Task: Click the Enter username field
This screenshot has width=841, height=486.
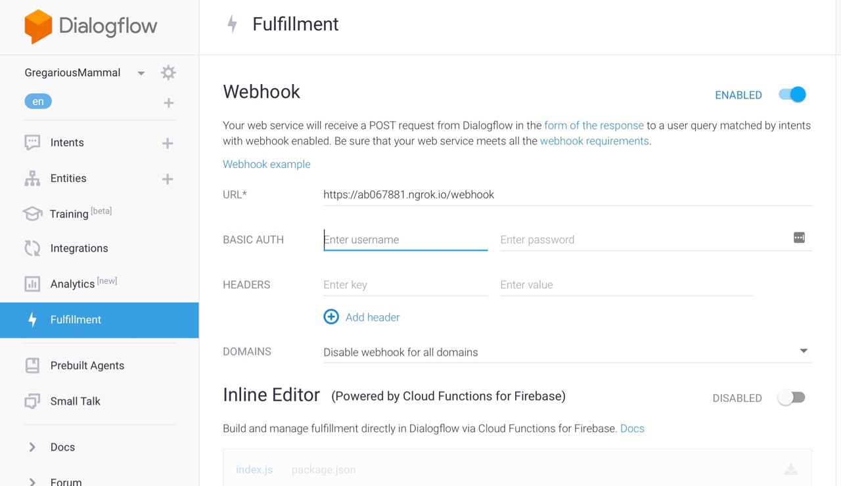Action: [405, 240]
